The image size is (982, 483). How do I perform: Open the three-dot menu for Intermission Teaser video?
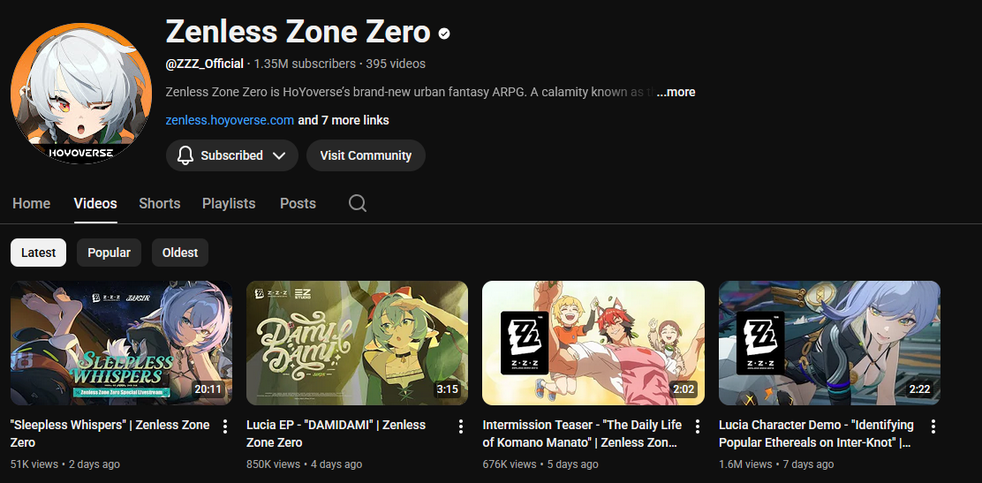pos(697,426)
